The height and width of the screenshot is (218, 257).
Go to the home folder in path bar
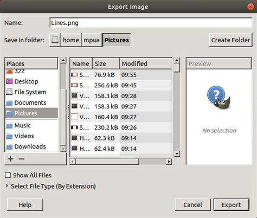click(70, 40)
